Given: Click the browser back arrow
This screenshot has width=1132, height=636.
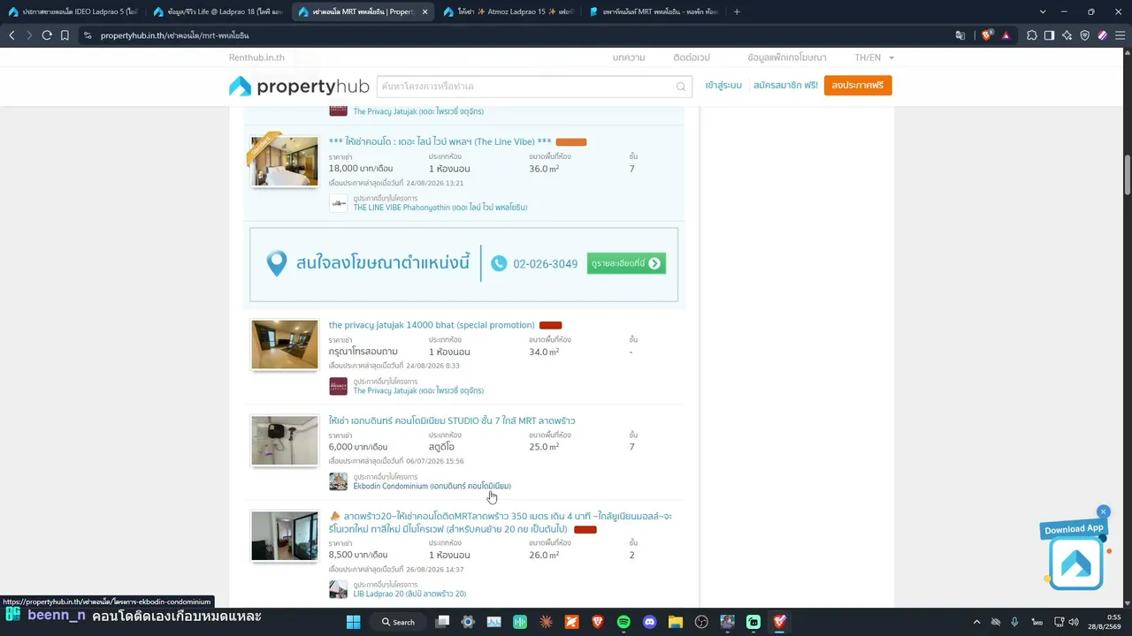Looking at the screenshot, I should click(x=11, y=35).
